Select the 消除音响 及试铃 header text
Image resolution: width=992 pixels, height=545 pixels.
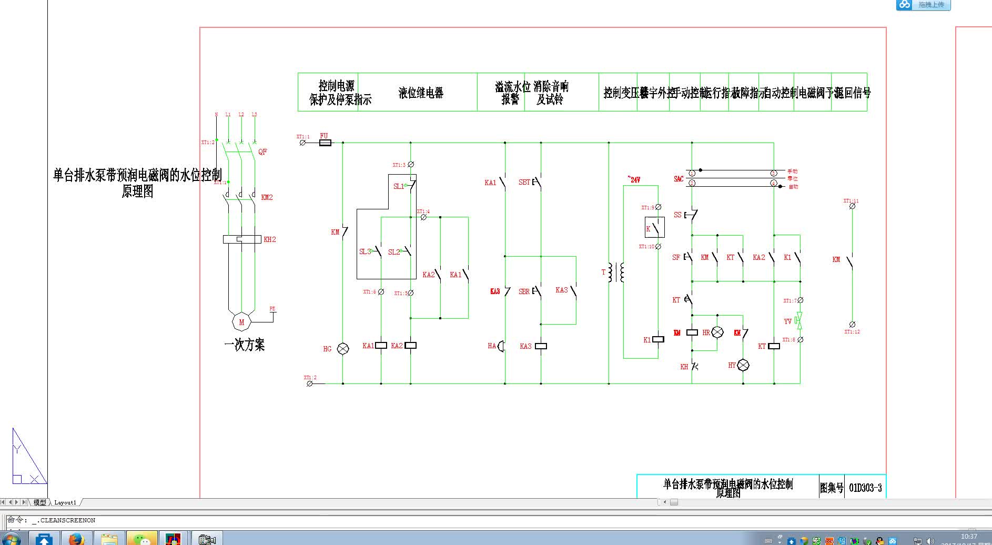click(550, 93)
